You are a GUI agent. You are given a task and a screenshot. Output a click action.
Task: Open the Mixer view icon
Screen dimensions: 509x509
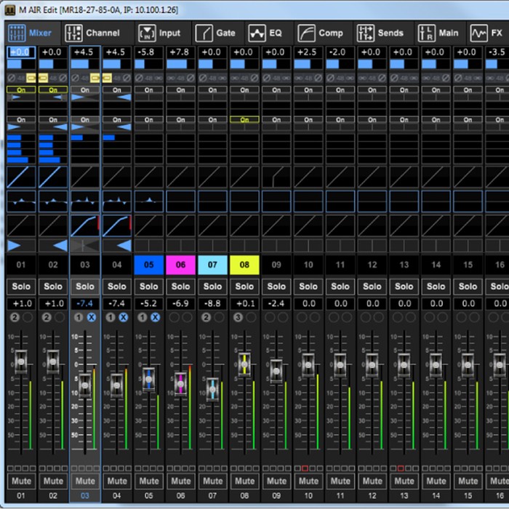(x=17, y=33)
